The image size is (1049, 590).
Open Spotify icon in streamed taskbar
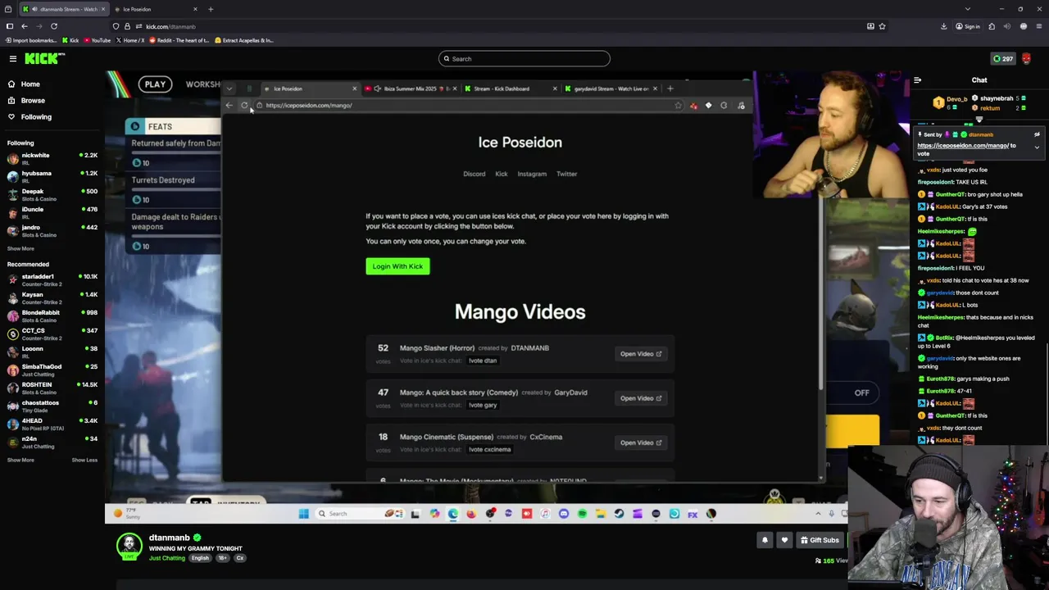(582, 514)
